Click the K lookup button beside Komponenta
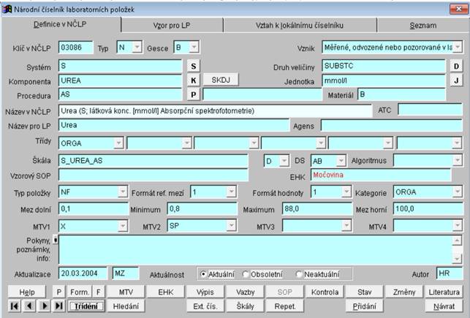 194,80
